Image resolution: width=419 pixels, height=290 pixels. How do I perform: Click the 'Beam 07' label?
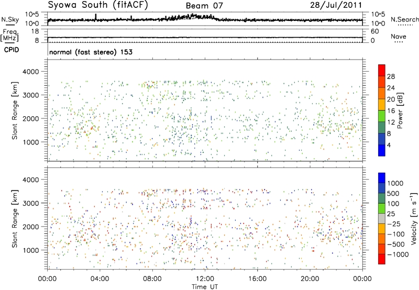(204, 6)
